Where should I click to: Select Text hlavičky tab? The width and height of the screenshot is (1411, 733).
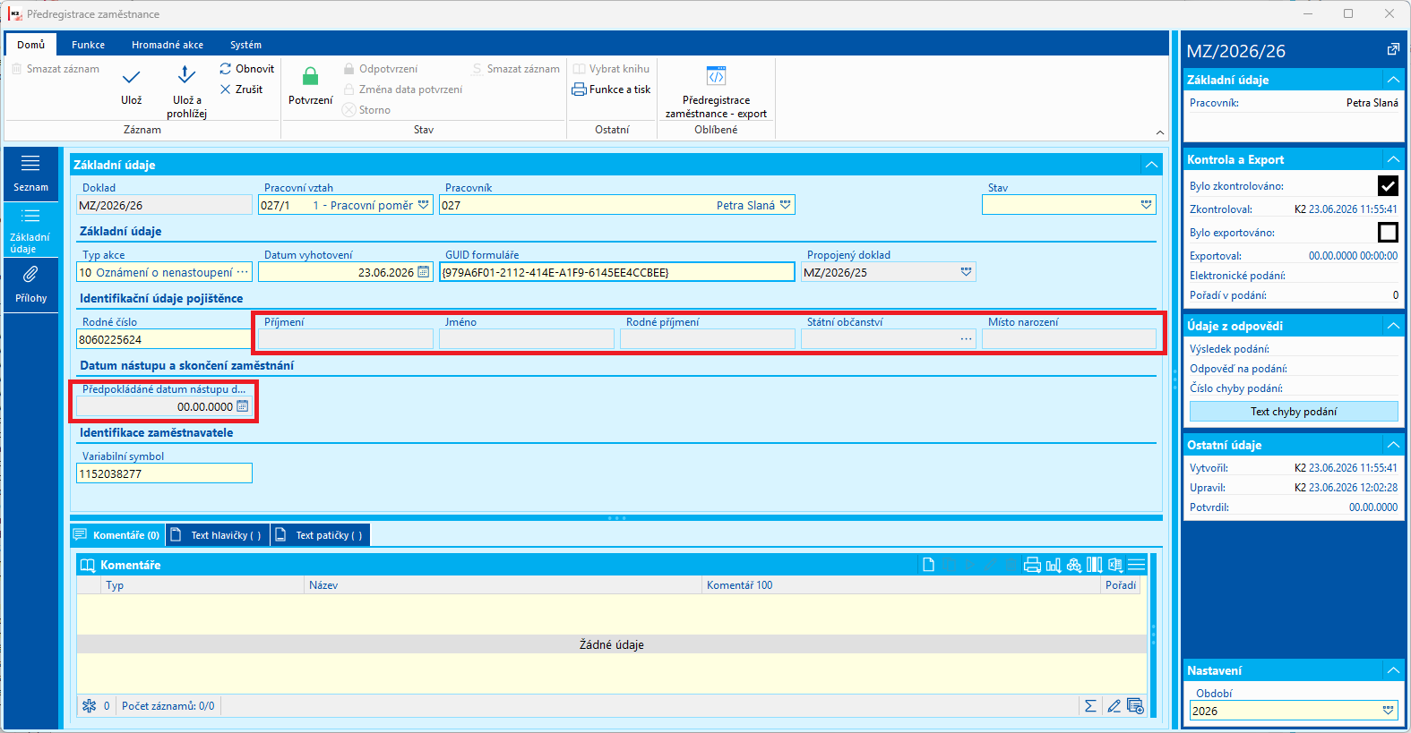pos(218,535)
